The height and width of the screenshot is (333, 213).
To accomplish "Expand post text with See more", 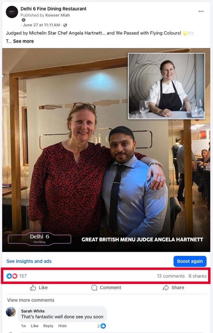I will coord(23,41).
